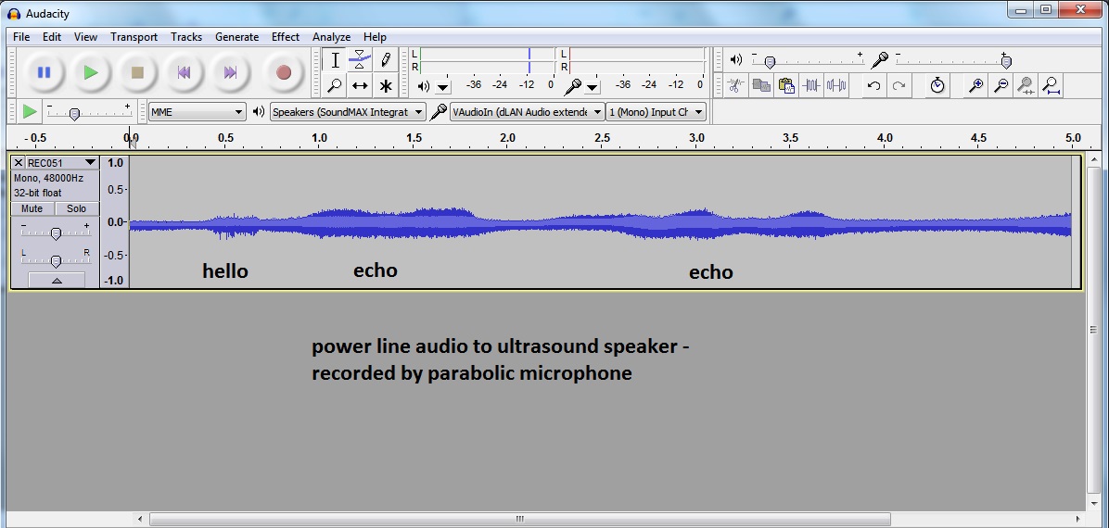Click the Trim audio icon

(811, 86)
